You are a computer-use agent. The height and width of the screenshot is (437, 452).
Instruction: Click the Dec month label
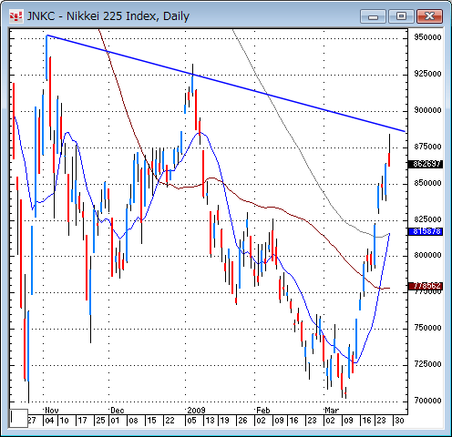[118, 411]
